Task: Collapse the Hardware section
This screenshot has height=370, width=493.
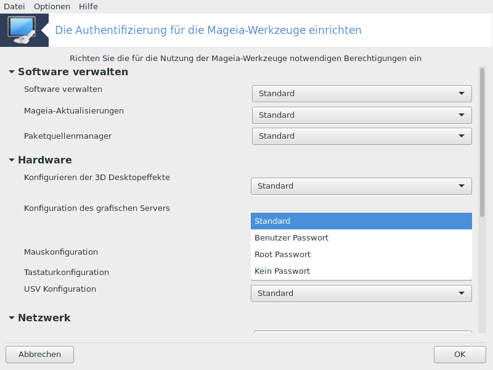Action: tap(12, 160)
